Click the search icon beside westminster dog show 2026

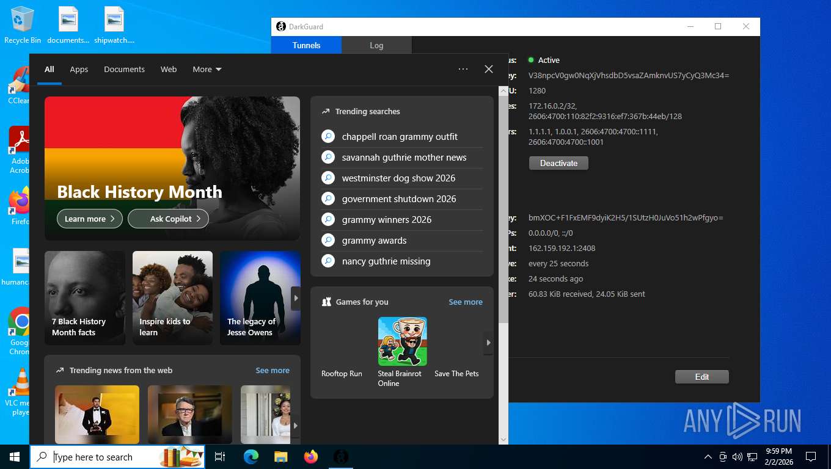[328, 178]
